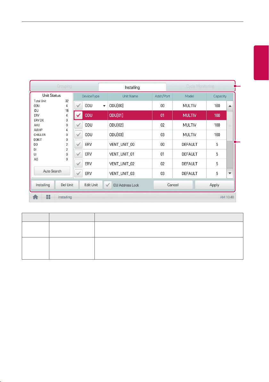The width and height of the screenshot is (269, 382).
Task: Select the VENT_UNIT_00 name cell
Action: (x=130, y=145)
